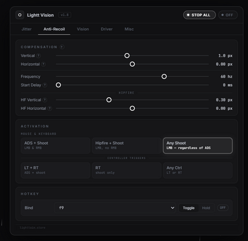Click the lighttaim.store footer link

tap(33, 228)
